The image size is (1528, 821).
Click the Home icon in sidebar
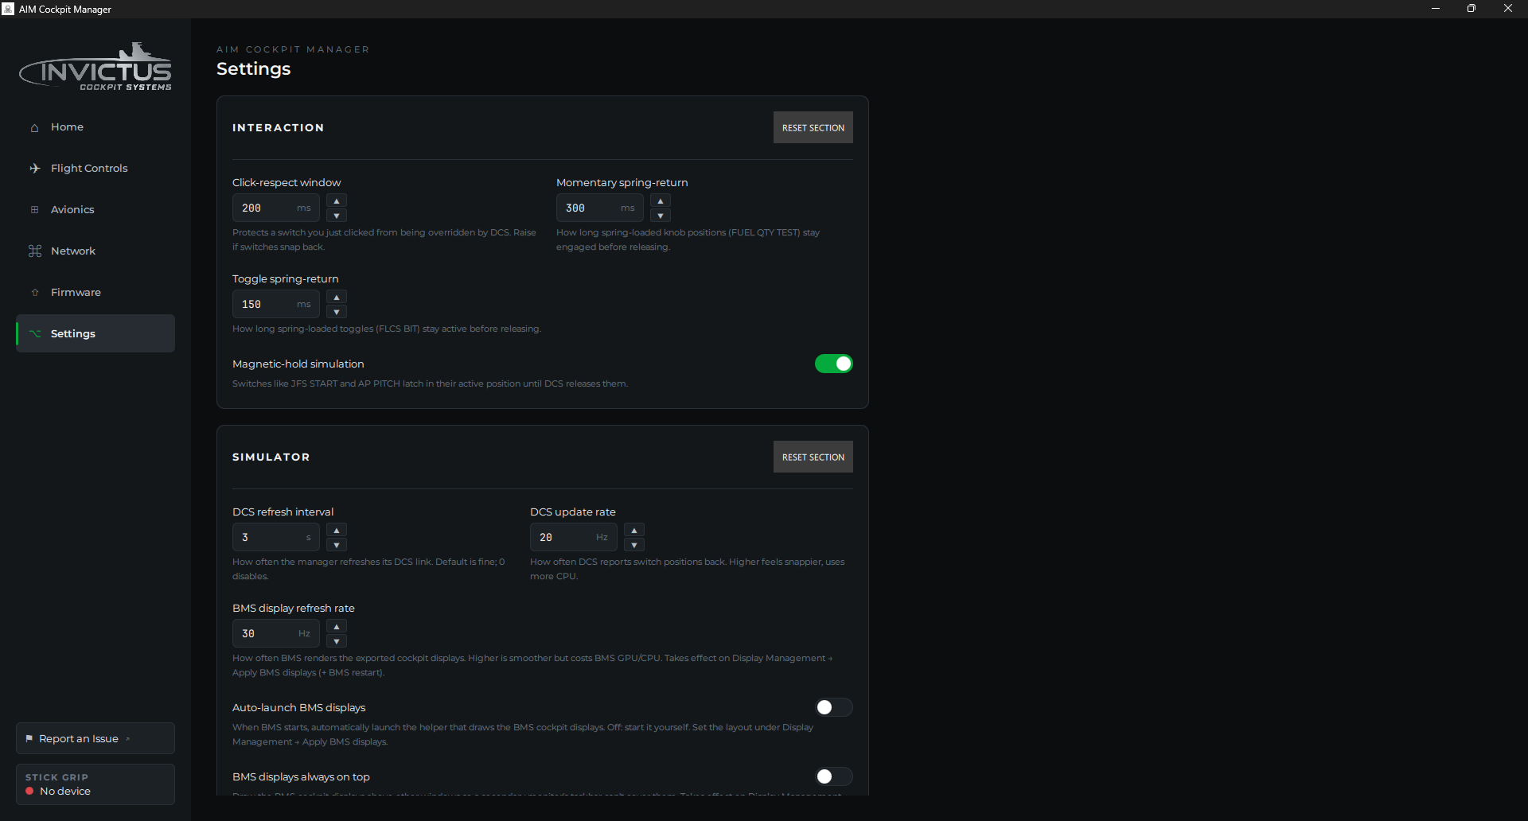click(34, 127)
